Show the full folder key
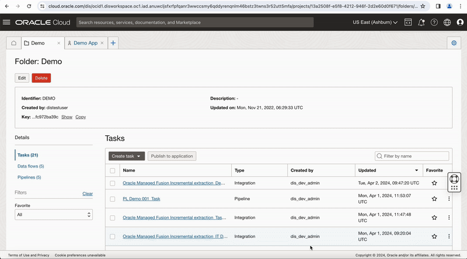Screen dimensions: 467x259 click(x=67, y=117)
